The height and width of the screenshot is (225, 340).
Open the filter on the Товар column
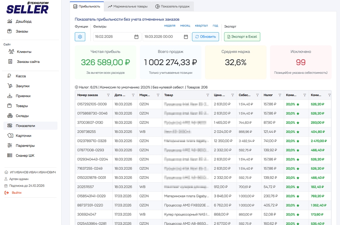point(207,95)
